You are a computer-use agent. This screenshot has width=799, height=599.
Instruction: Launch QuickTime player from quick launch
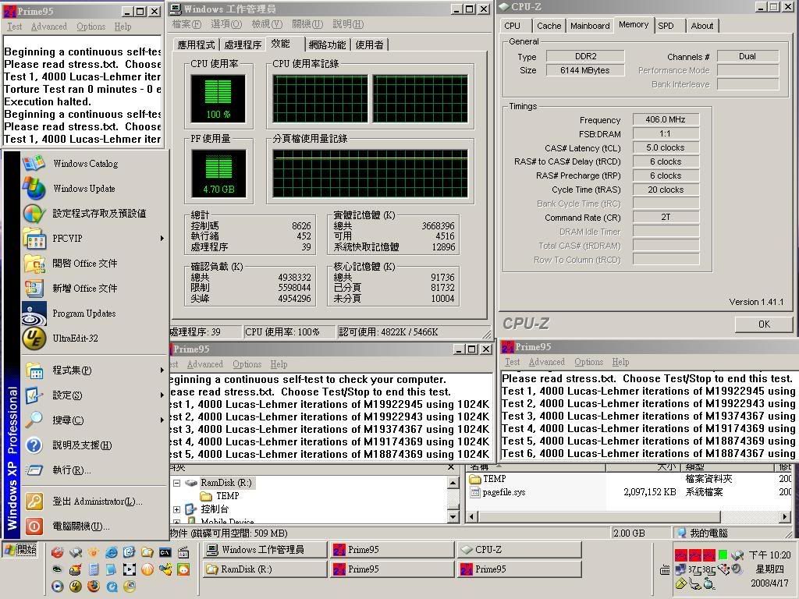coord(112,587)
